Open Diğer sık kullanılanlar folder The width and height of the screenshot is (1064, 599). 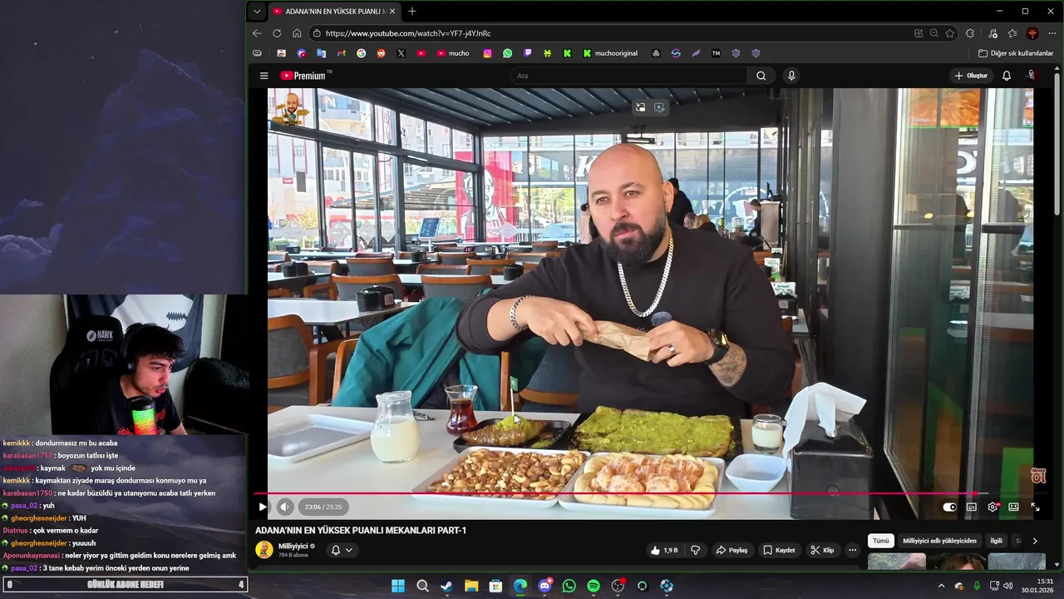pos(1016,53)
